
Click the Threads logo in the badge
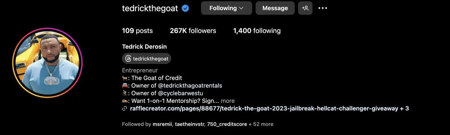[128, 59]
